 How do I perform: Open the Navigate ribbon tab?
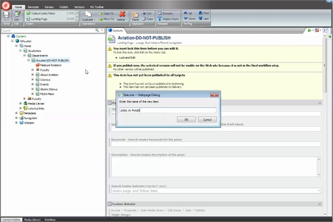pos(33,8)
